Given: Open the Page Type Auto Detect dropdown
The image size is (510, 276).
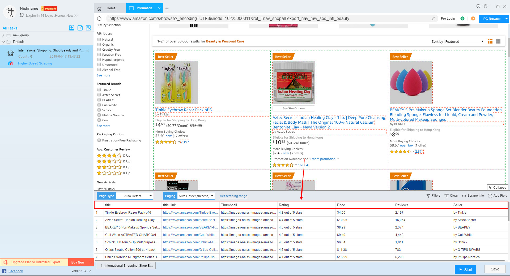Looking at the screenshot, I should pos(135,196).
